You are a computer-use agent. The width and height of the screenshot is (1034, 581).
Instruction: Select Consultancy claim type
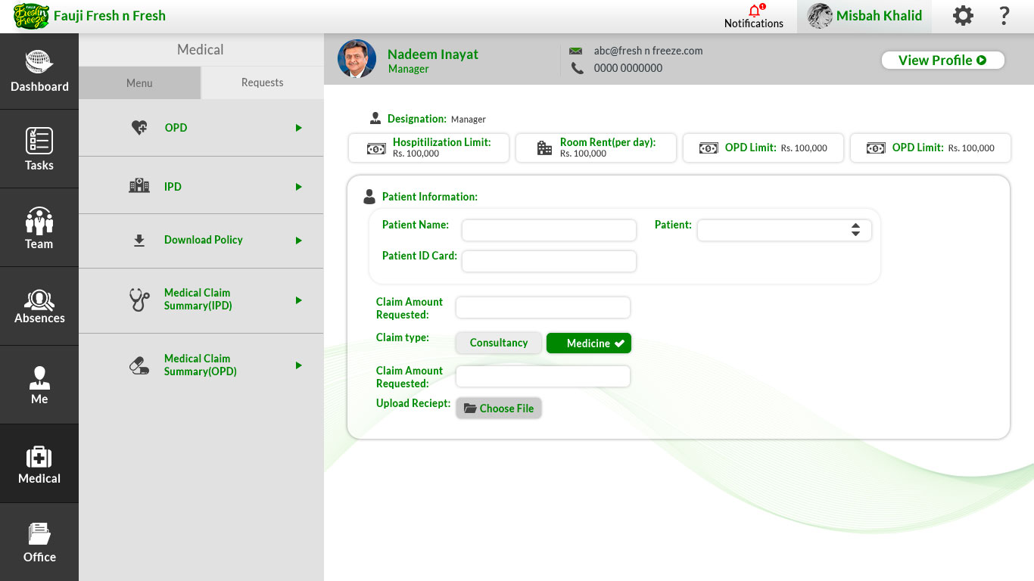click(498, 343)
